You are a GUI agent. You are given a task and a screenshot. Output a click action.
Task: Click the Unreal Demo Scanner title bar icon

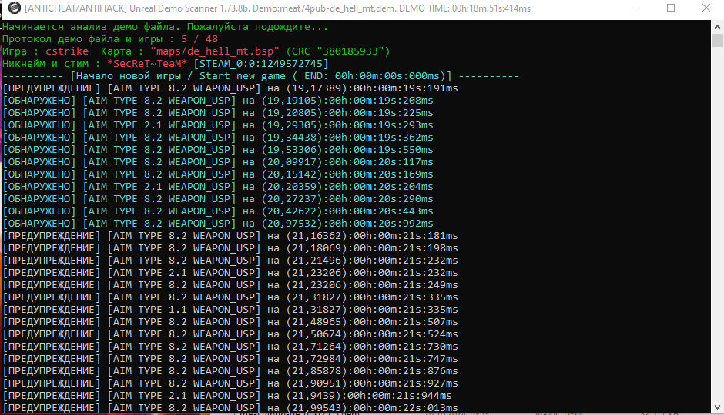(15, 8)
